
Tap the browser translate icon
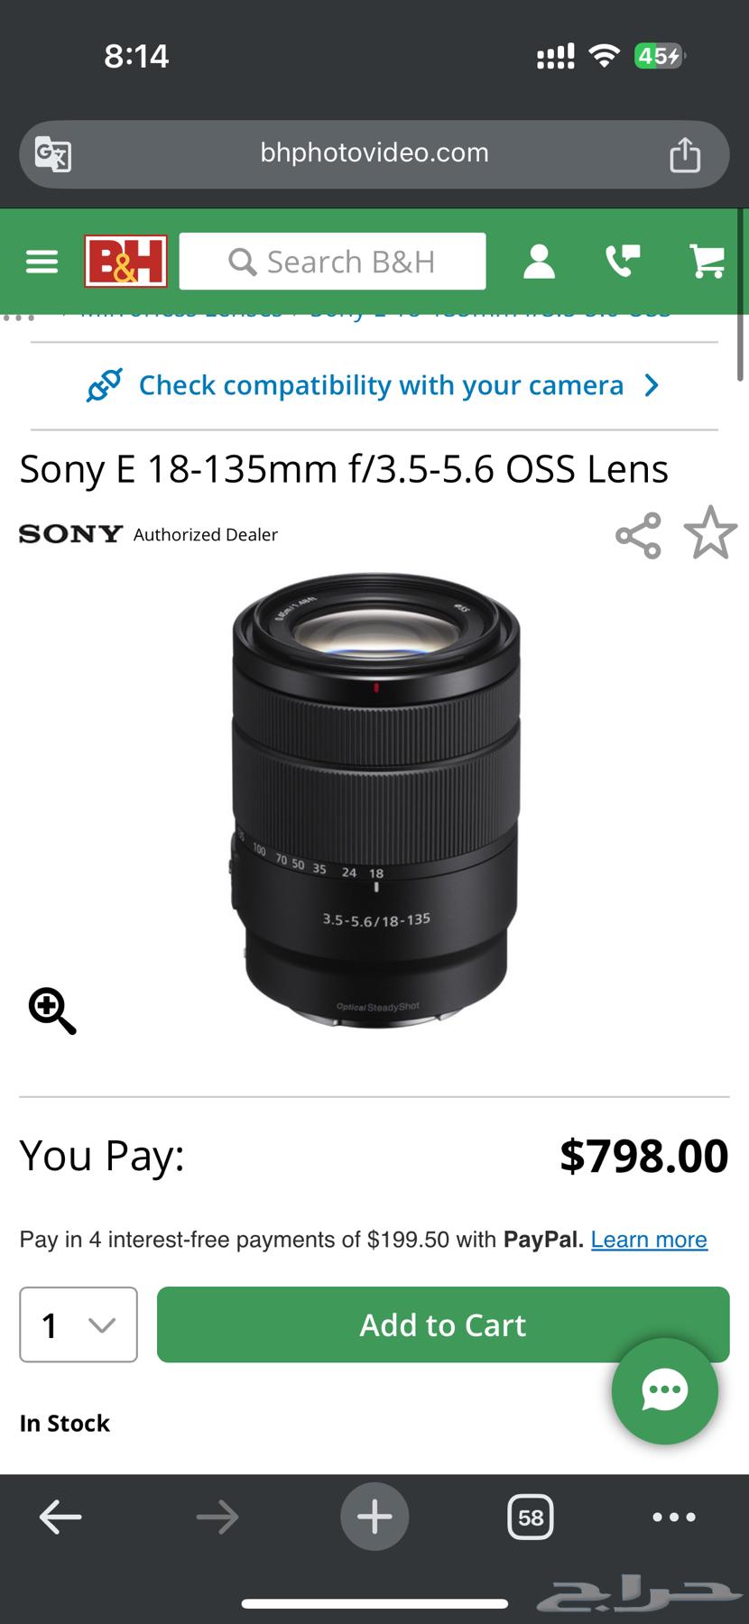53,154
